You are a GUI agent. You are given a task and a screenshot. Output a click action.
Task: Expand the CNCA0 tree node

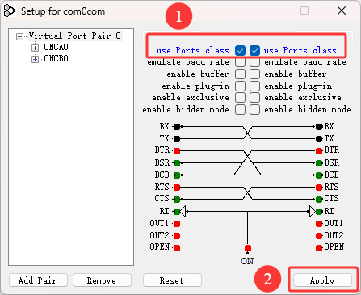35,48
